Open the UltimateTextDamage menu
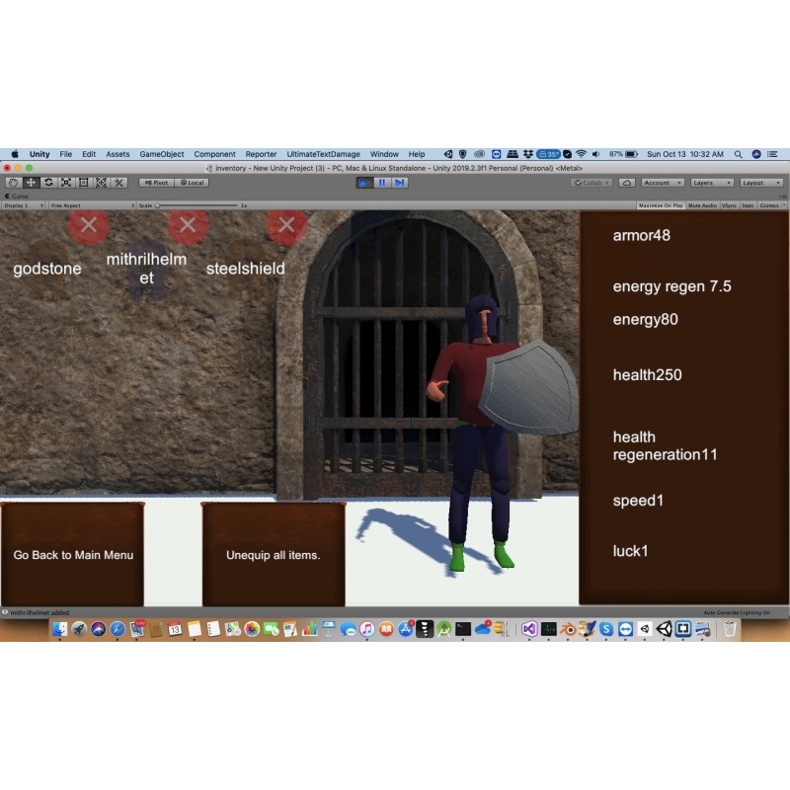This screenshot has height=790, width=790. coord(323,154)
